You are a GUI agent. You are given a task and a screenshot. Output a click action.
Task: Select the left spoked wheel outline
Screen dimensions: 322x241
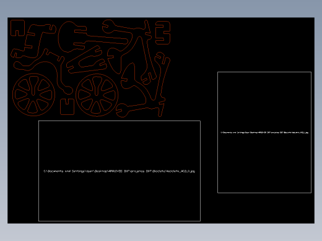point(33,95)
